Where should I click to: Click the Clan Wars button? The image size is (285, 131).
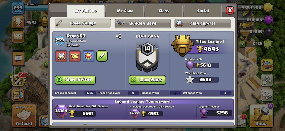(147, 80)
